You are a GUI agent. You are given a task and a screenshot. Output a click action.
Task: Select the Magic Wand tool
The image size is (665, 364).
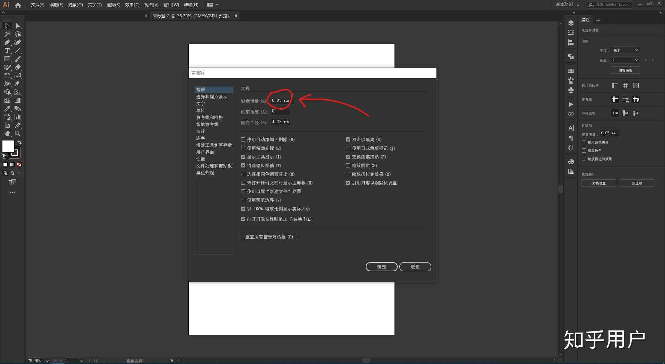[x=7, y=34]
